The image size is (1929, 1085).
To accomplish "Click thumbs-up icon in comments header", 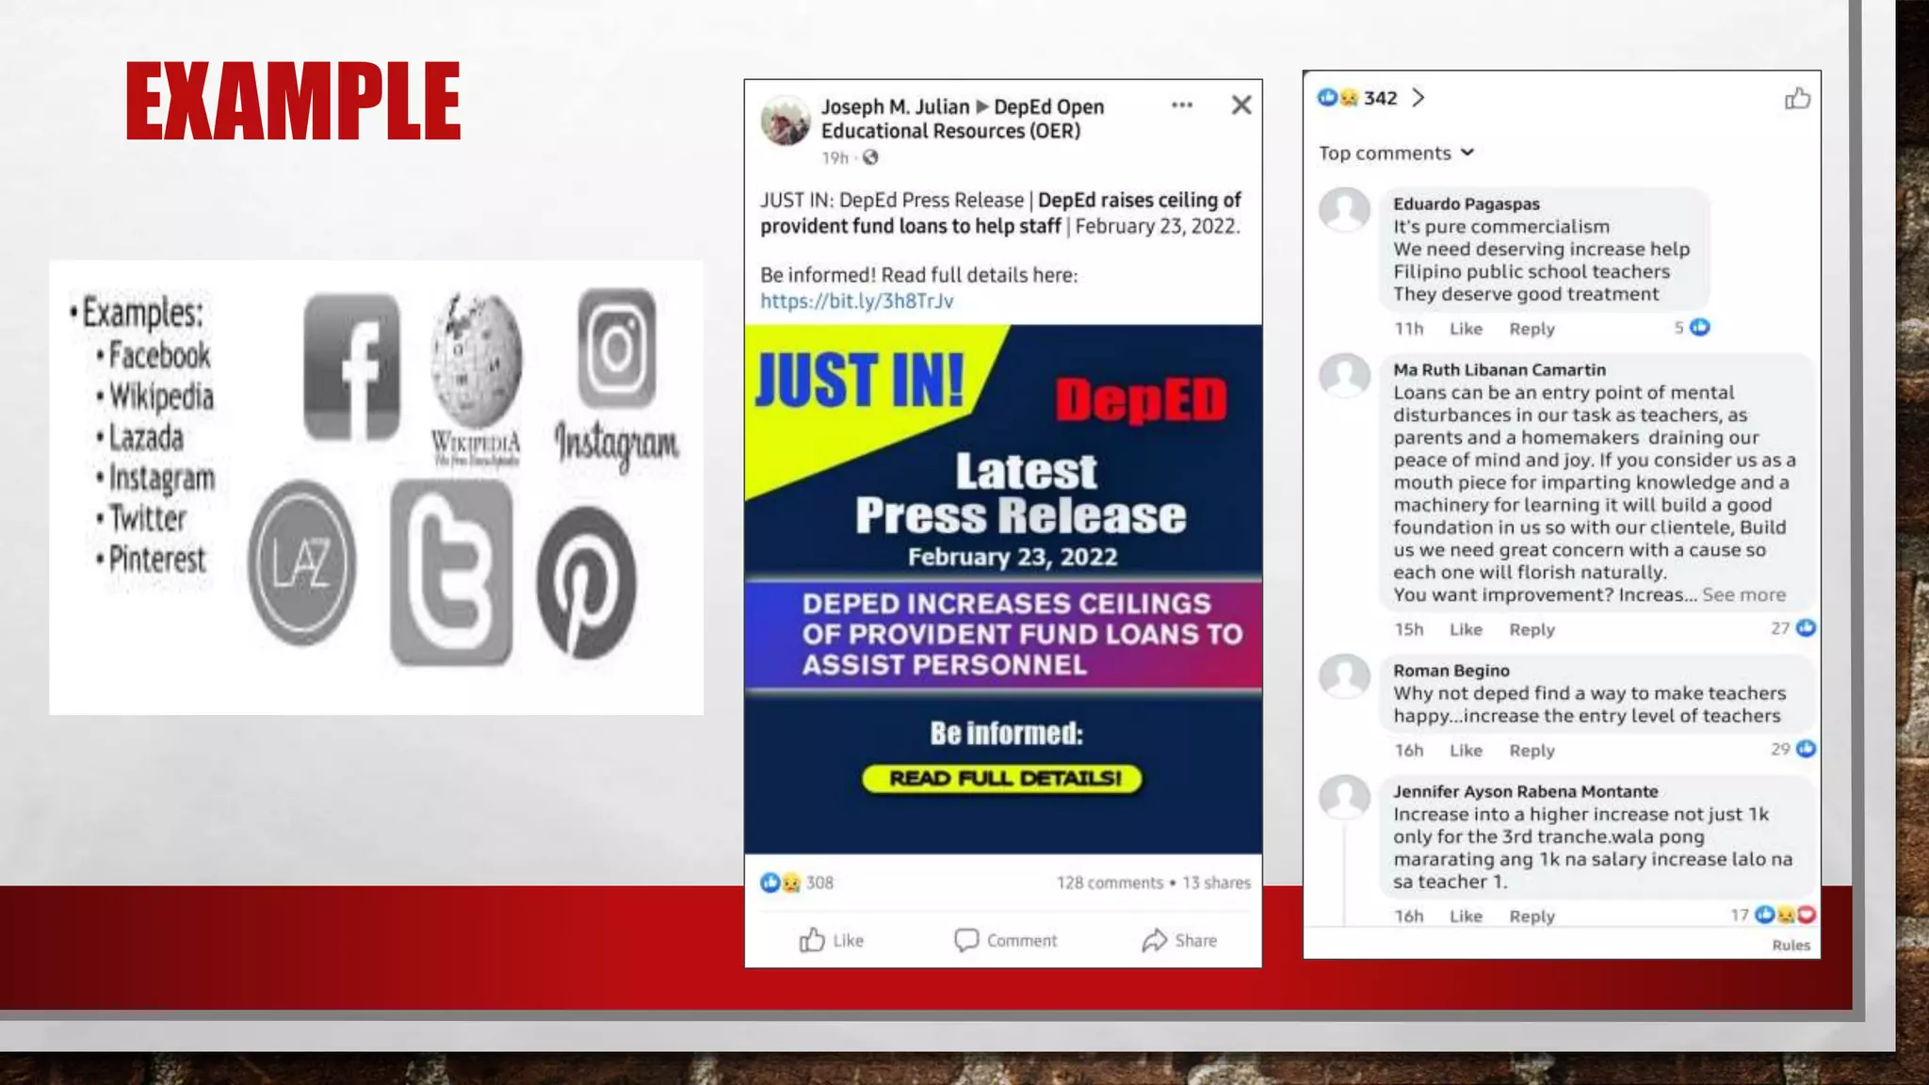I will tap(1797, 98).
